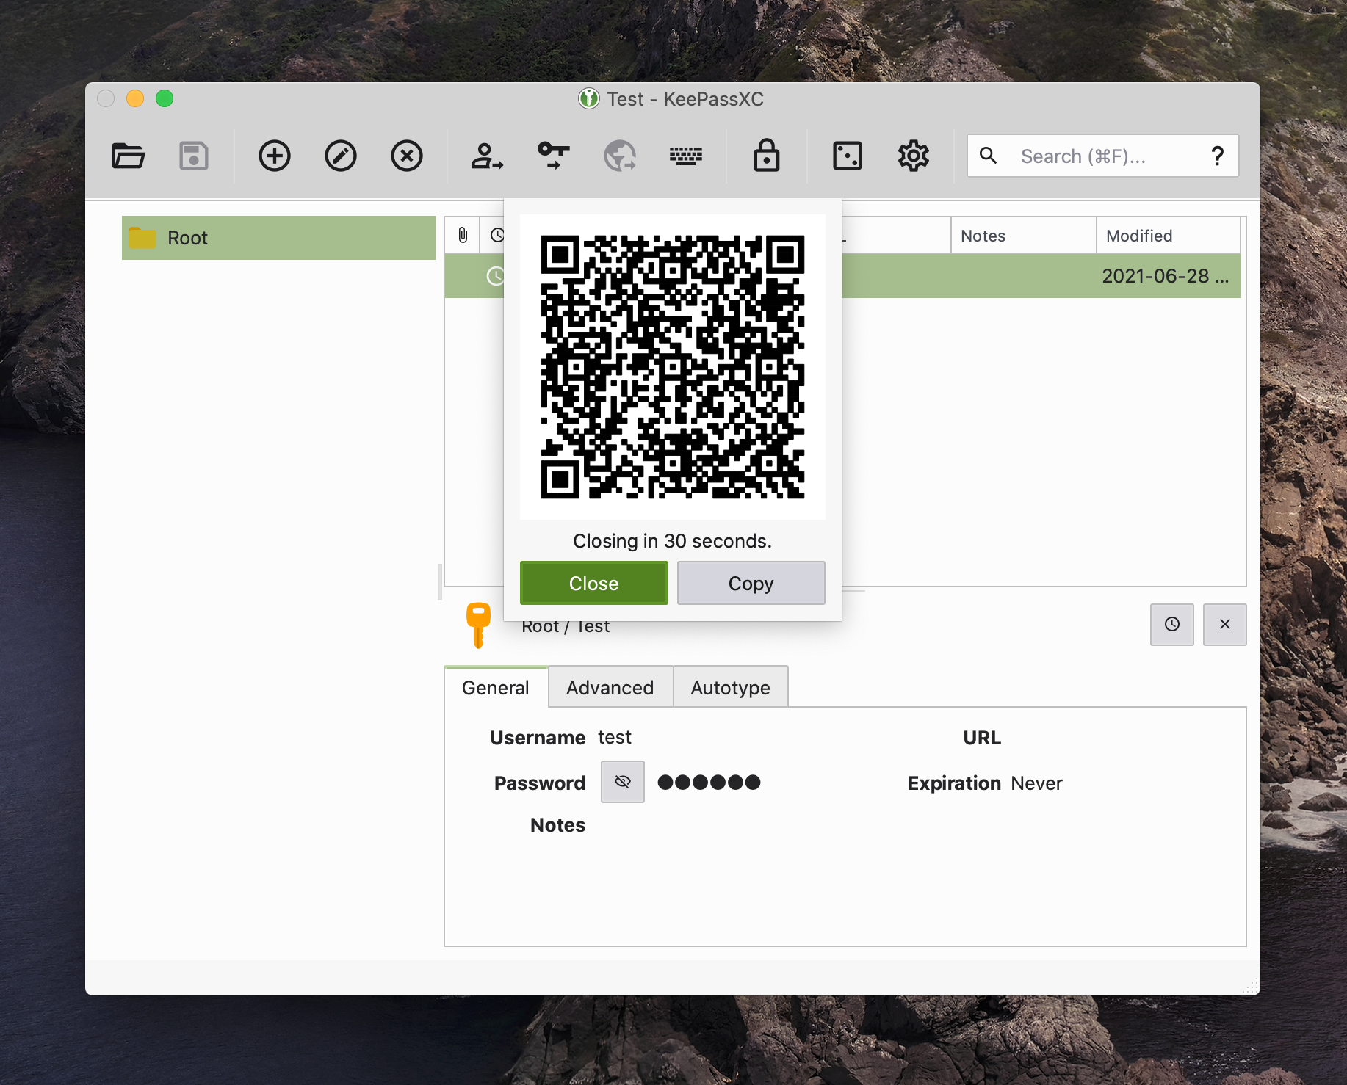Create a new entry
Screen dimensions: 1347x1085
click(x=274, y=156)
